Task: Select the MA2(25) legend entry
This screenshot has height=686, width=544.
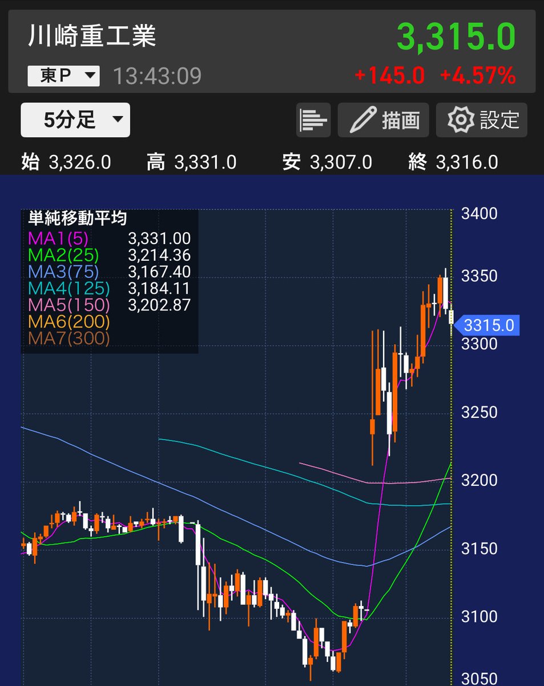Action: click(63, 255)
